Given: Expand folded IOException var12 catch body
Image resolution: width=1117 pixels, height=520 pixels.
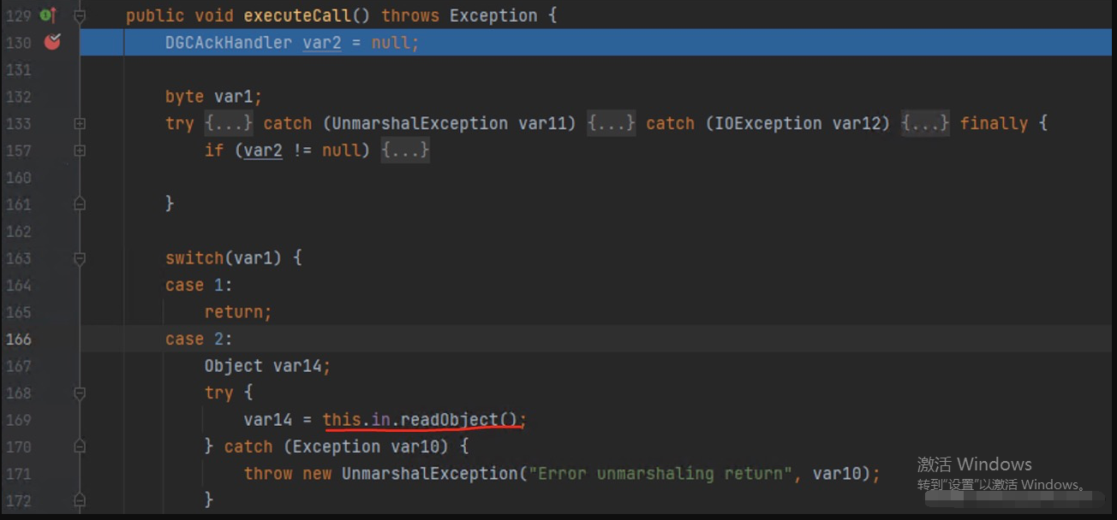Looking at the screenshot, I should [x=925, y=123].
